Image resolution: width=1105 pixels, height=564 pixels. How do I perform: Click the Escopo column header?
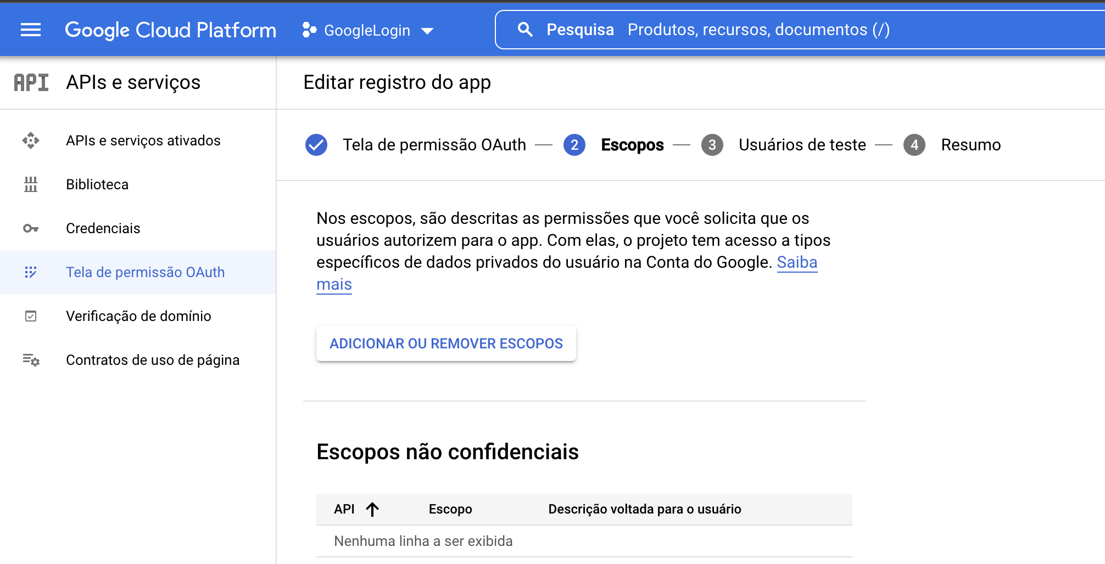[x=450, y=509]
